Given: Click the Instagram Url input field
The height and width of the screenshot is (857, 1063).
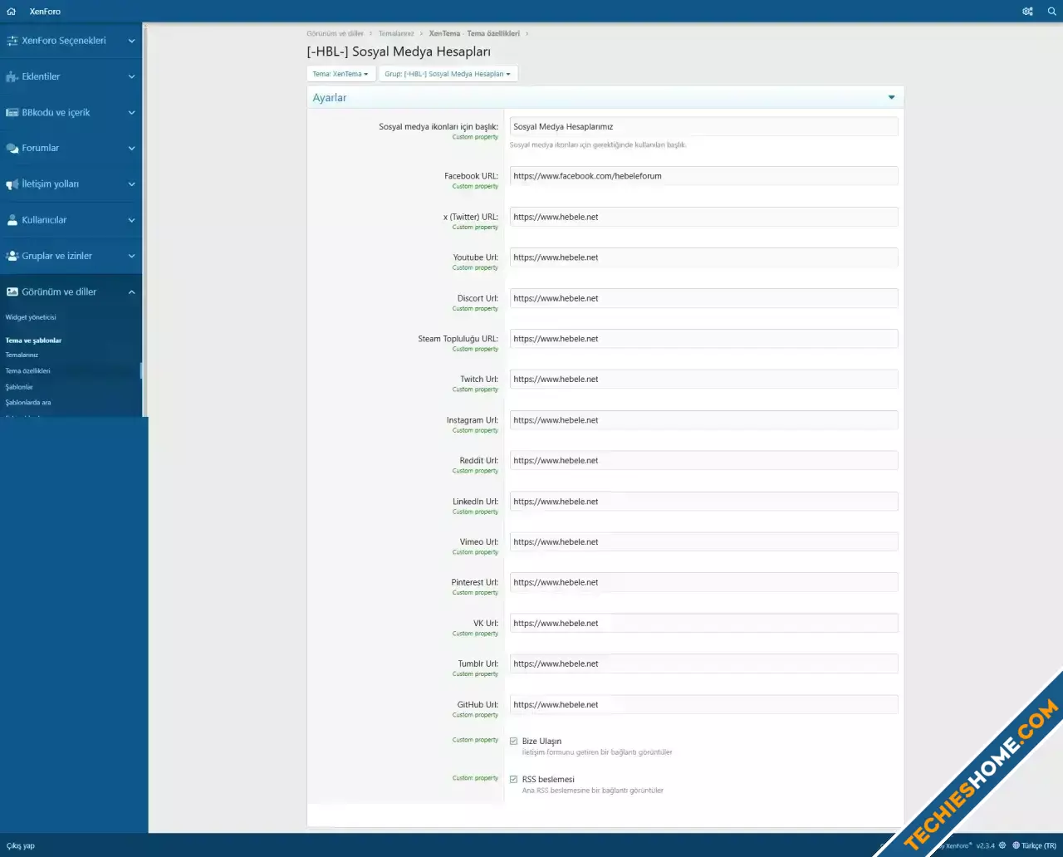Looking at the screenshot, I should point(703,420).
